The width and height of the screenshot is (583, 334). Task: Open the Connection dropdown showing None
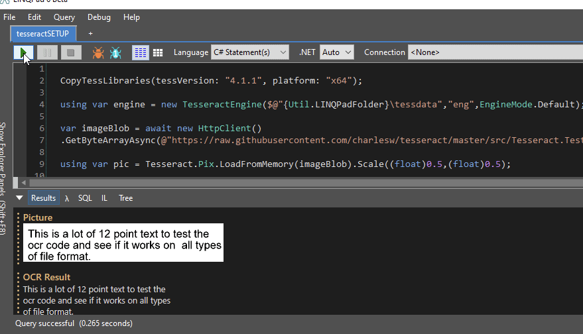pos(494,52)
